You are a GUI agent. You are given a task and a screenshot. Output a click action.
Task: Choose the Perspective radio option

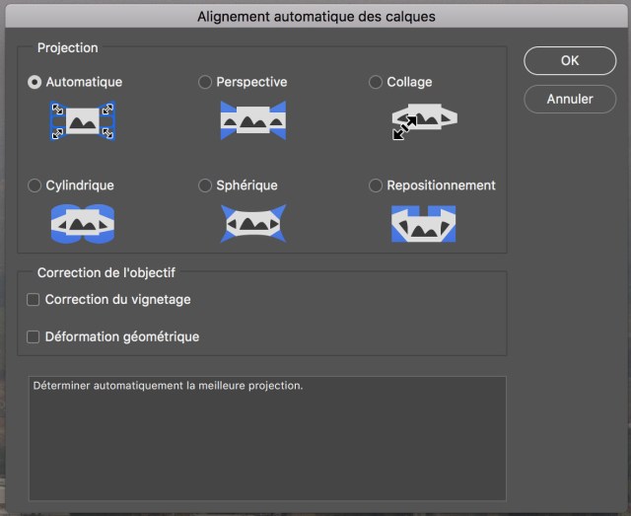click(x=206, y=83)
